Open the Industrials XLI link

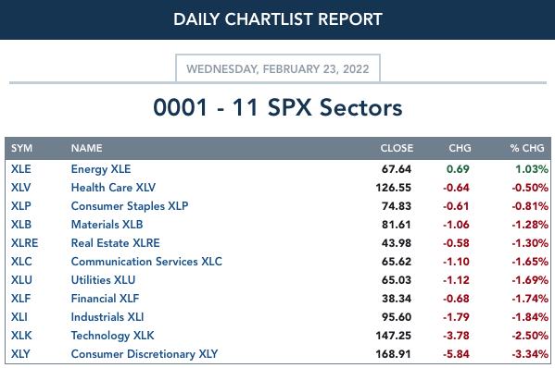(107, 317)
